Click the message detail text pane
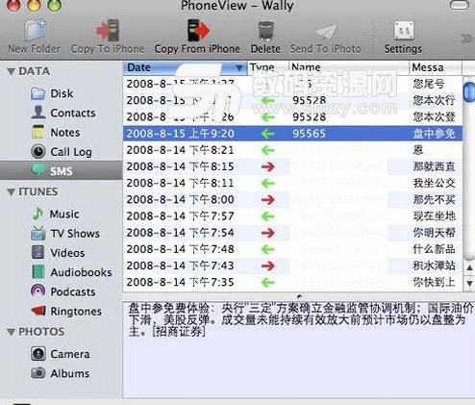Viewport: 475px width, 405px height. tap(299, 349)
